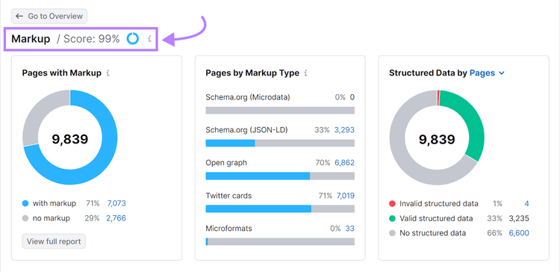Click the 'Schema.org (JSON-LD)' label
The width and height of the screenshot is (560, 272).
tap(247, 130)
